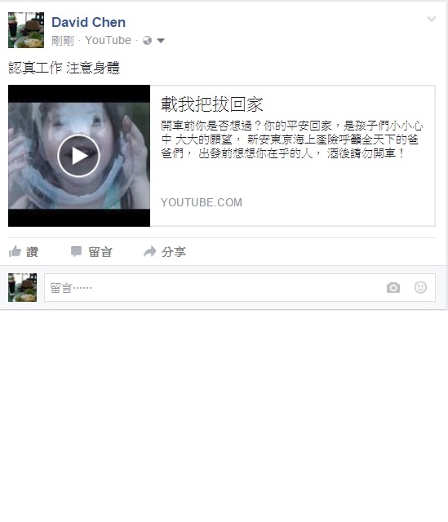Screen dimensions: 448x522
Task: Click the commenter avatar beside comment box
Action: (x=22, y=287)
